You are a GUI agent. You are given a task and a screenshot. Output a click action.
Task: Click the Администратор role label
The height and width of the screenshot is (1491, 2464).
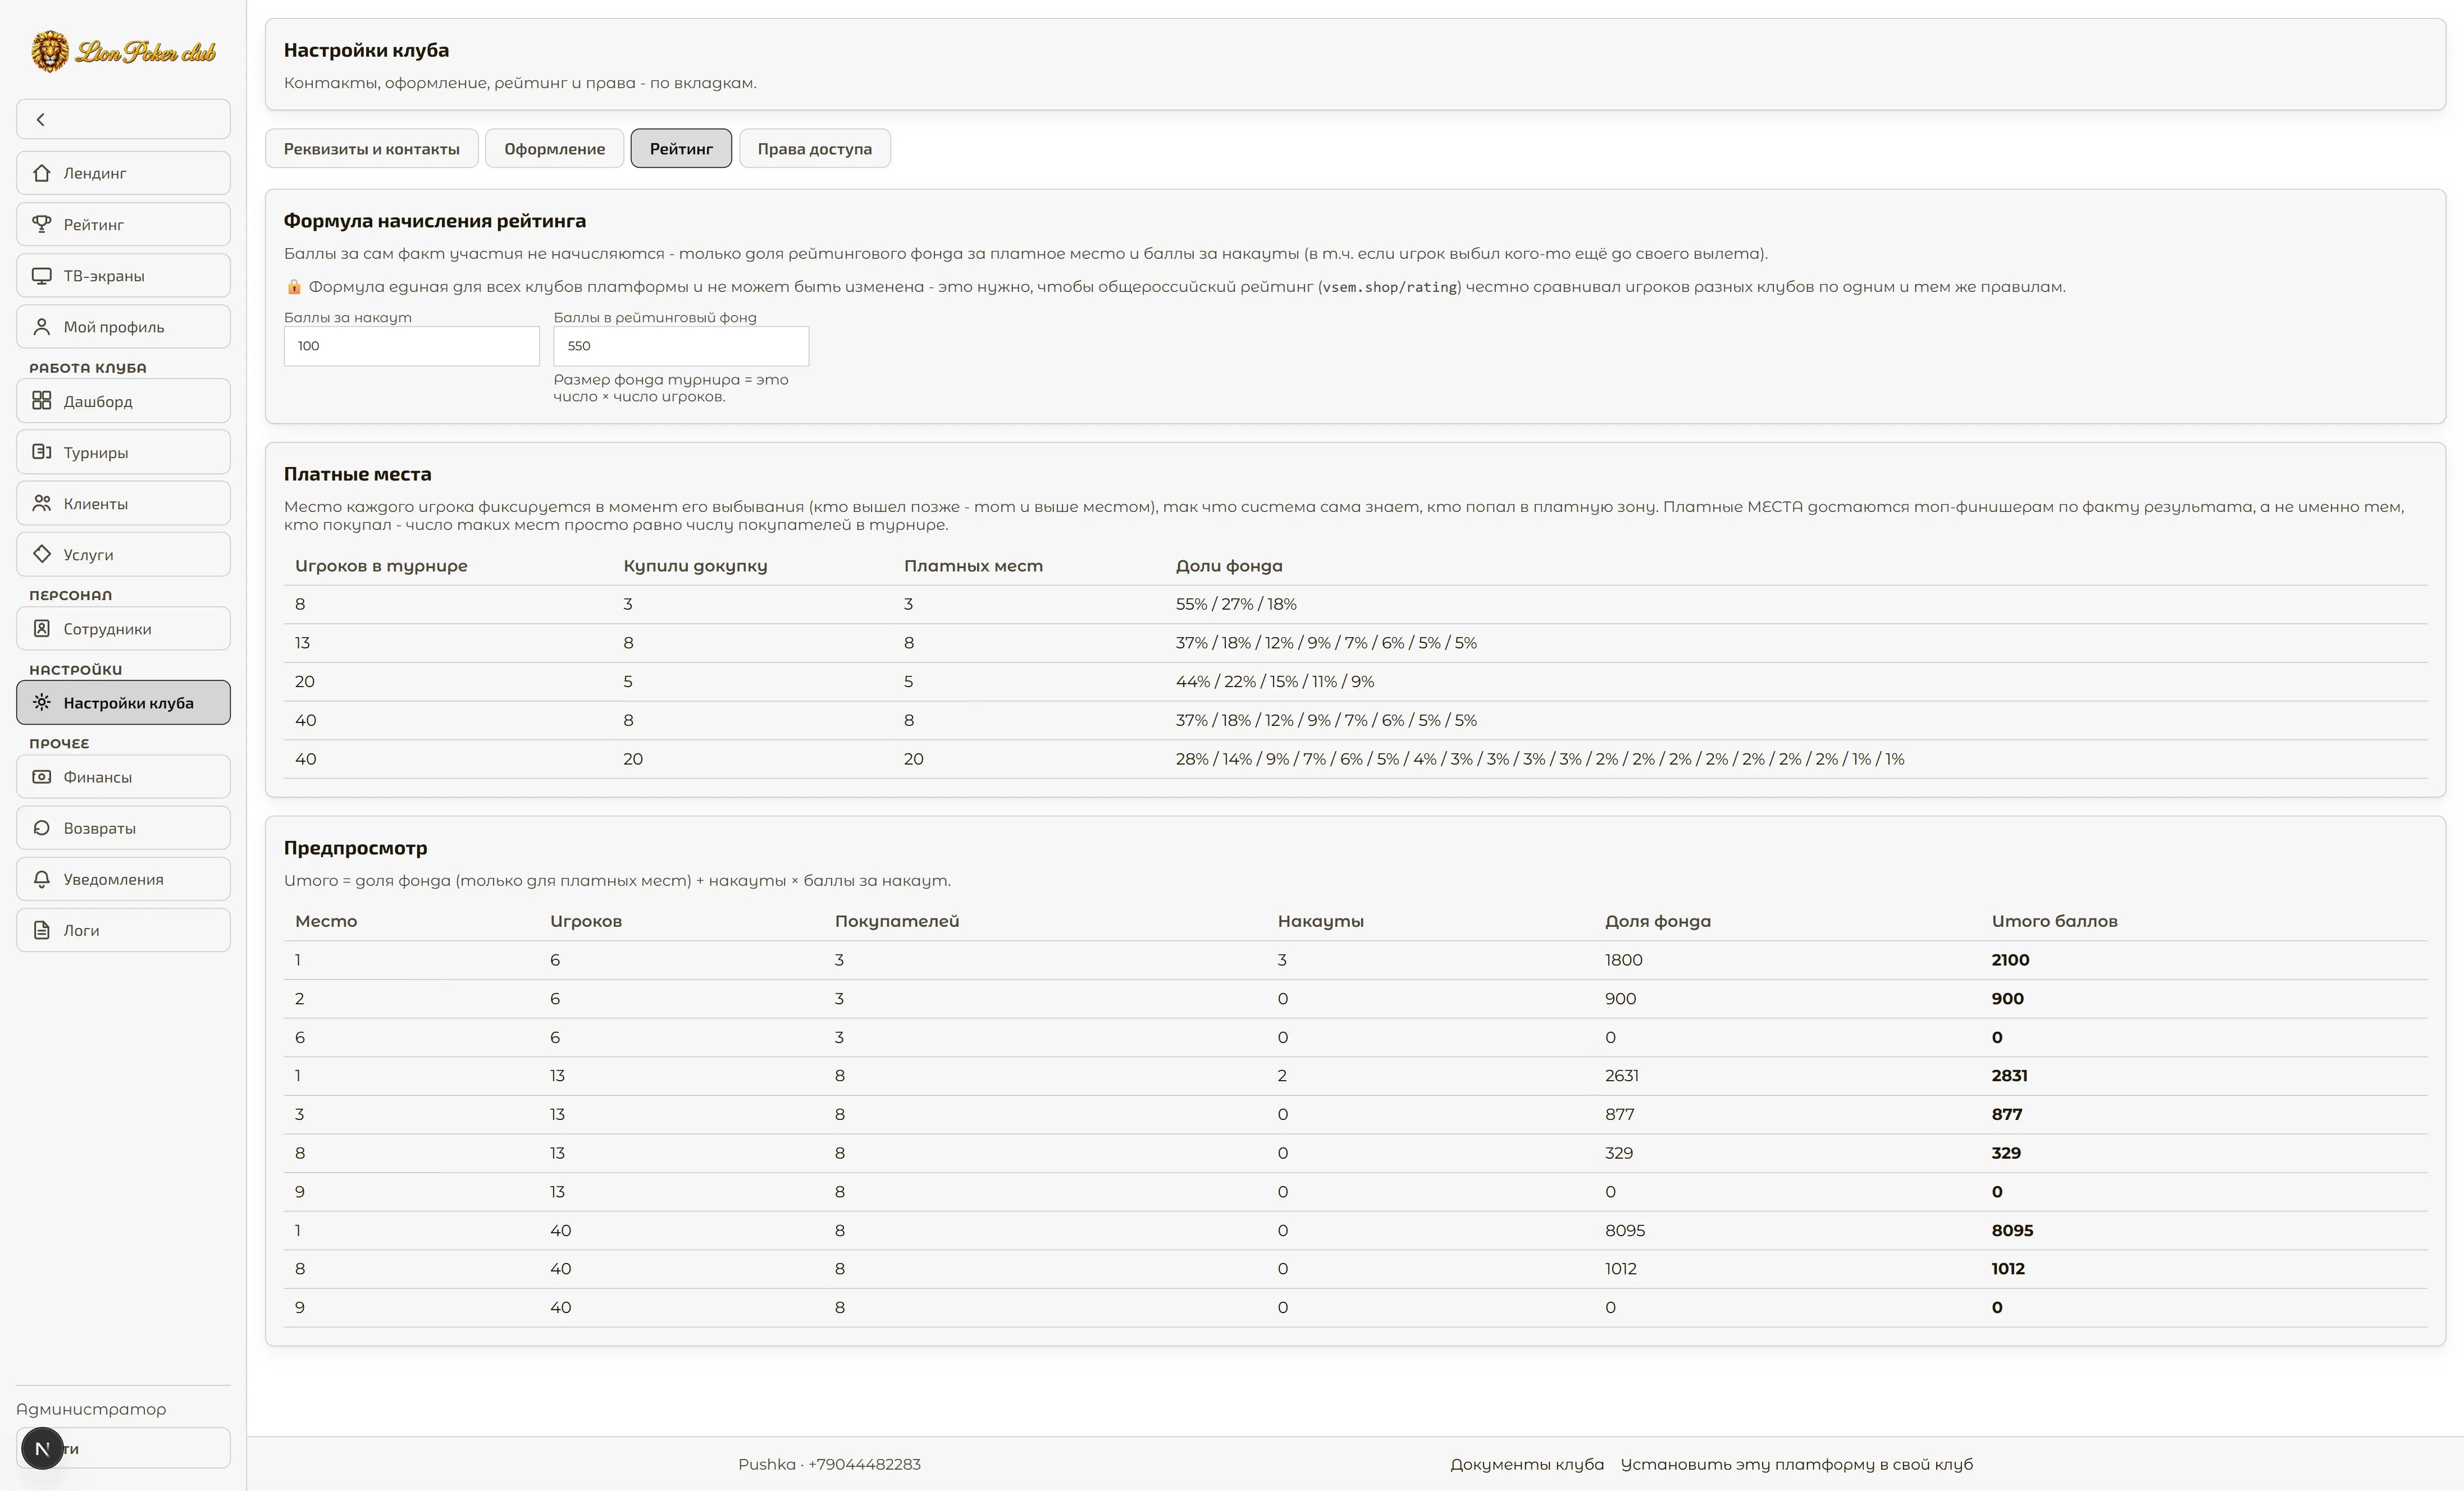[x=91, y=1409]
